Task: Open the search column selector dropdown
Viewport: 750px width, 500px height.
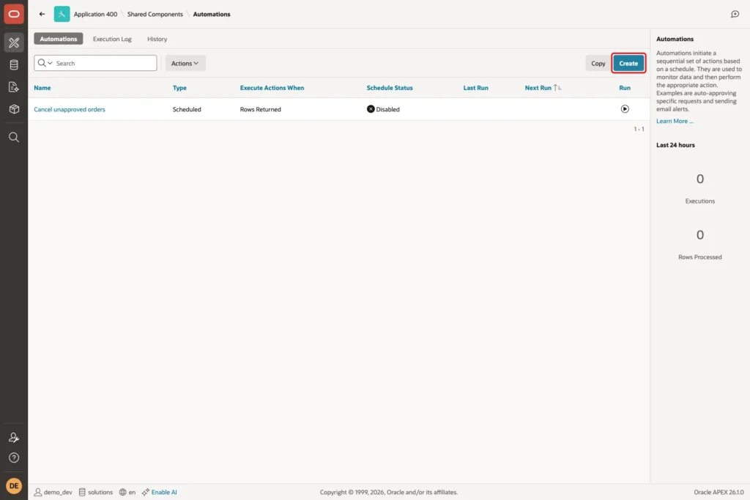Action: click(45, 63)
